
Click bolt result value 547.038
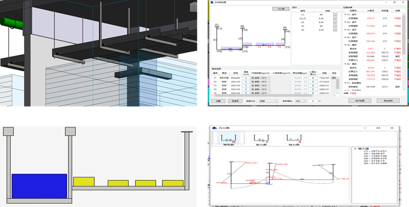point(371,86)
